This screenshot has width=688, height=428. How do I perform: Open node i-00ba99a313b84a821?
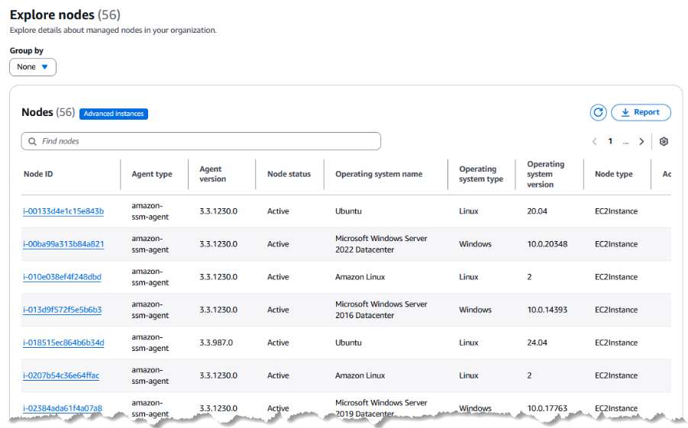point(63,244)
